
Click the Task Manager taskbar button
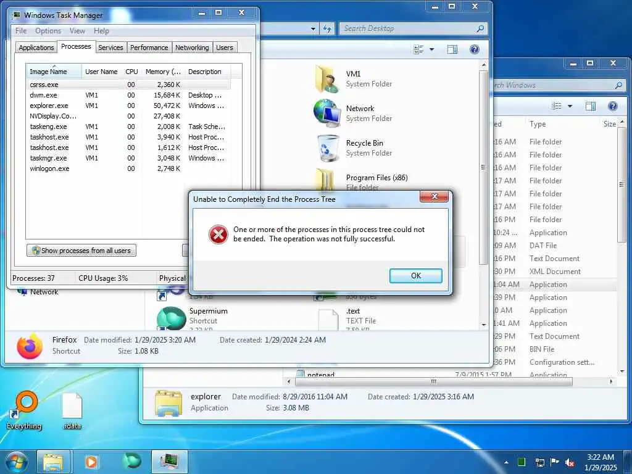coord(170,462)
